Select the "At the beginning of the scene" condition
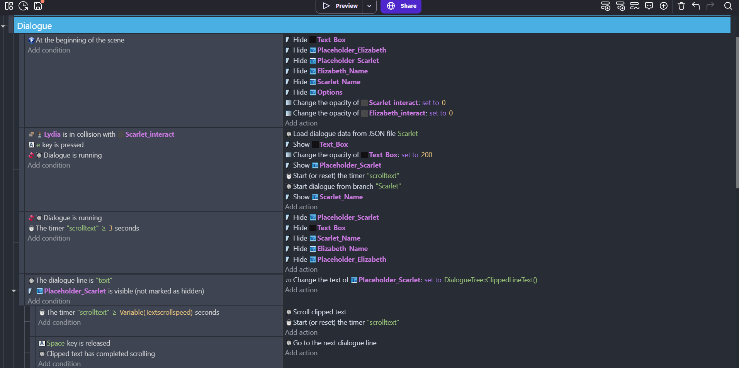Viewport: 739px width, 368px height. tap(80, 40)
